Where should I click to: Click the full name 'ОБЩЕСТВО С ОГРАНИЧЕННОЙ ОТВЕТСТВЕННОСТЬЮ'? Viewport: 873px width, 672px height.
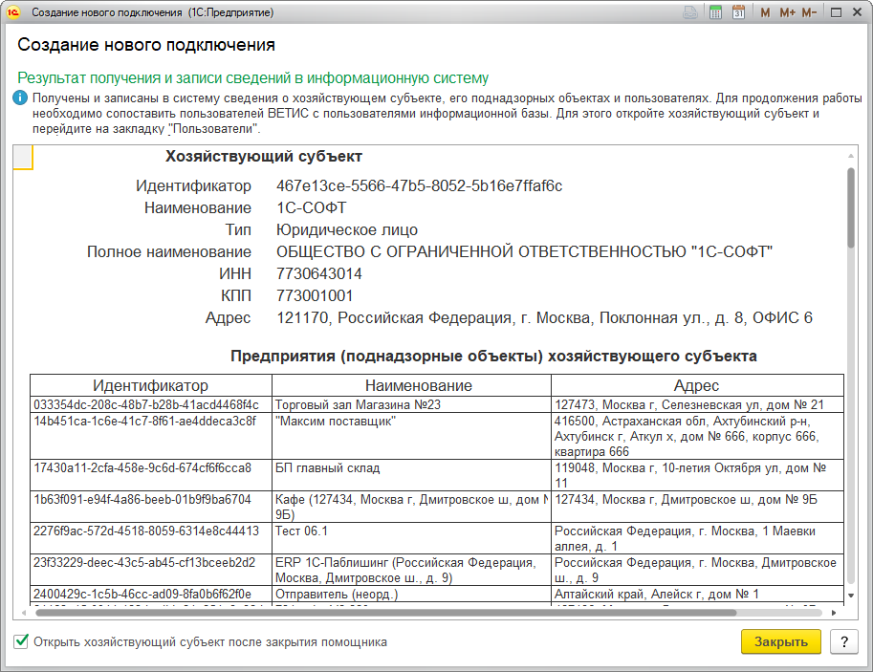524,251
